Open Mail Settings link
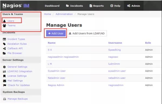 15,81
